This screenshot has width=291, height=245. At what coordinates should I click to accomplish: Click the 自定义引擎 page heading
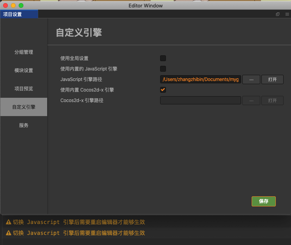[x=79, y=32]
